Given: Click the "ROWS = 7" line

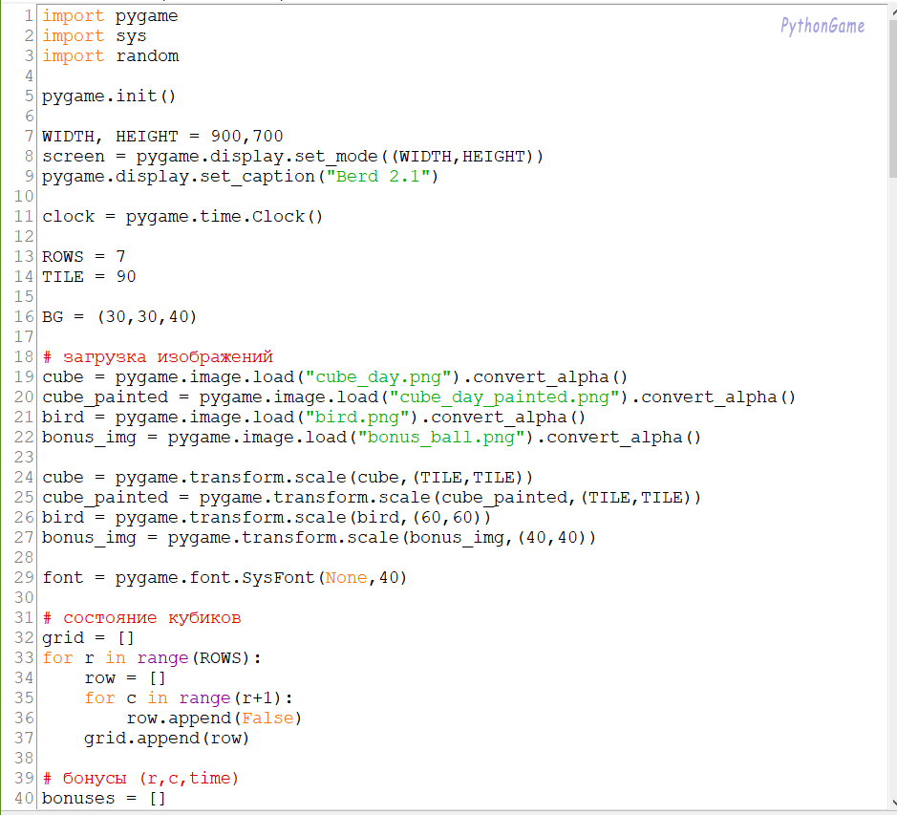Looking at the screenshot, I should 83,256.
